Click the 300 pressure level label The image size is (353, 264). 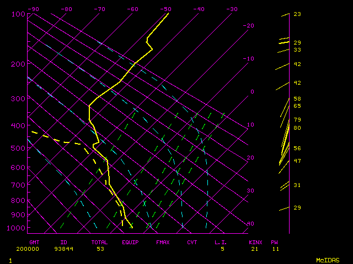(x=18, y=99)
